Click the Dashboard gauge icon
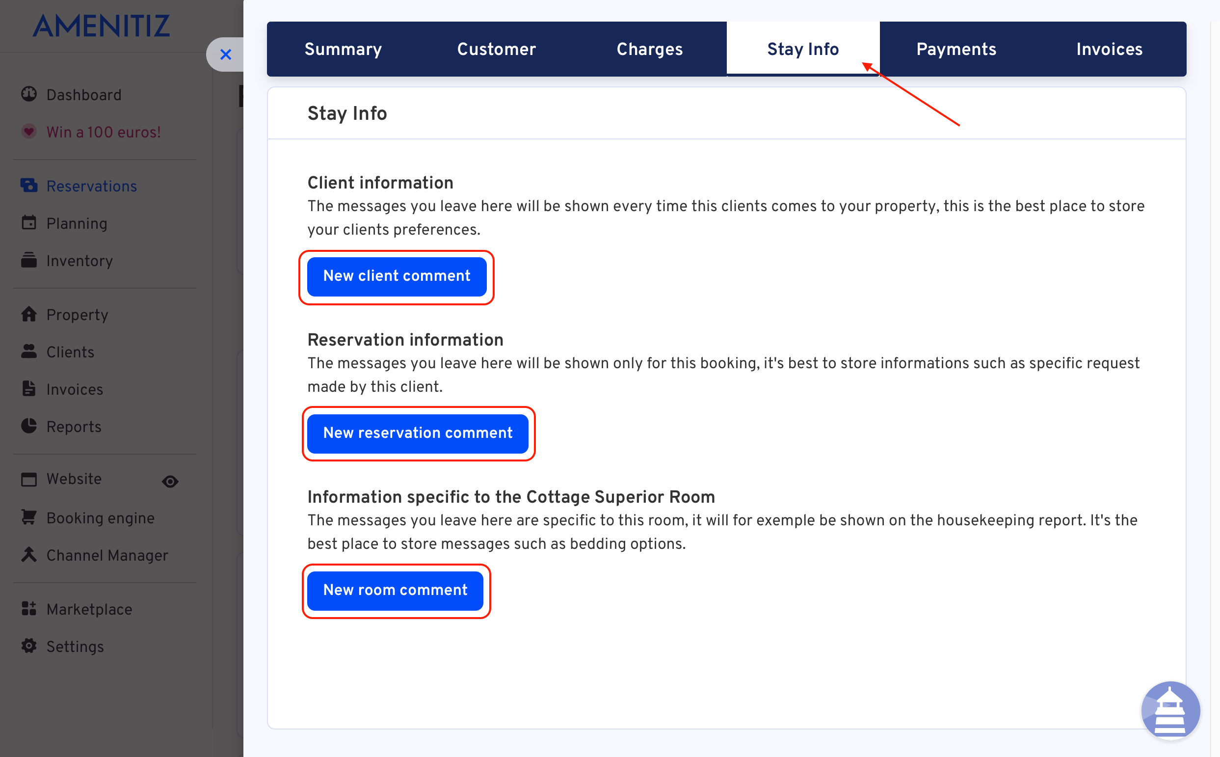Viewport: 1220px width, 757px height. tap(29, 94)
